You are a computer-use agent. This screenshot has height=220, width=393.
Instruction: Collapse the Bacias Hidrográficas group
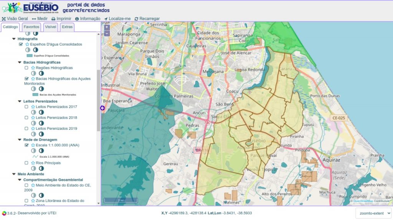click(x=20, y=62)
